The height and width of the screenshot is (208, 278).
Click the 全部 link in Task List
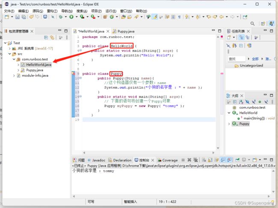pos(255,59)
